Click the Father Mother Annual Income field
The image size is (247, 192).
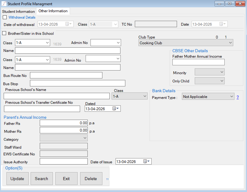pyautogui.click(x=198, y=62)
